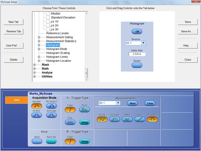Pick the Pk-Pk measurement icon
Image resolution: width=201 pixels, height=151 pixels.
[x=102, y=119]
